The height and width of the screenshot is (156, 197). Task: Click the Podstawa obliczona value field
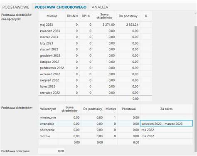[52, 151]
